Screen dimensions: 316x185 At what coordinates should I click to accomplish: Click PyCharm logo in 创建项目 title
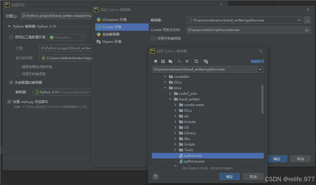point(7,5)
